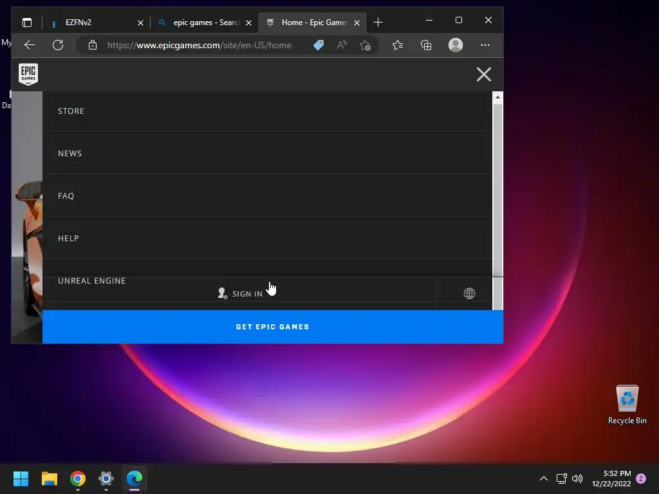Open the tab actions menu icon

point(27,23)
